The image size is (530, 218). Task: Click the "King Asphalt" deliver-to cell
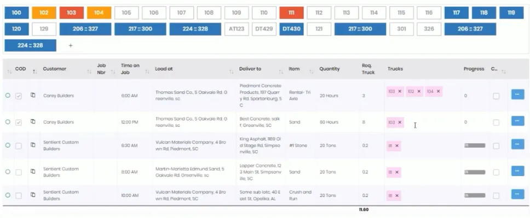coord(261,145)
